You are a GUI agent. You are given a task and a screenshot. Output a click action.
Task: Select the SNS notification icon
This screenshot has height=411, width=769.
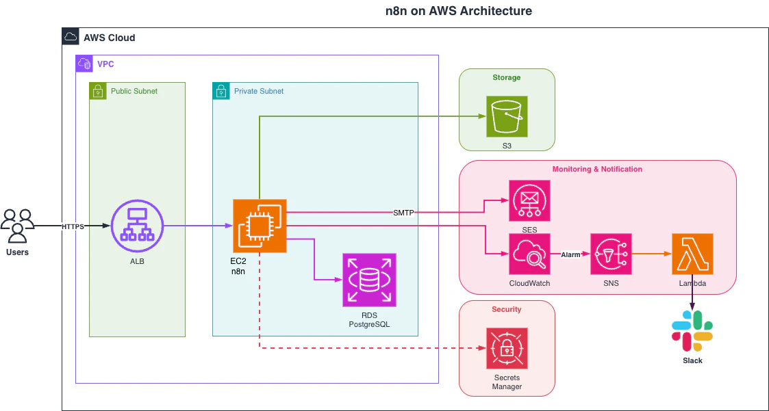coord(611,254)
